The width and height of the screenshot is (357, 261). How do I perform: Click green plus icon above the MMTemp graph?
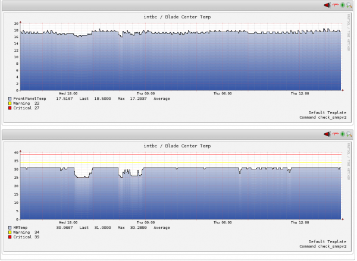click(x=342, y=135)
